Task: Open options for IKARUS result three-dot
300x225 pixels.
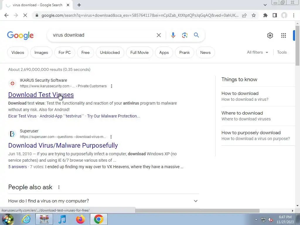Action: pos(112,86)
